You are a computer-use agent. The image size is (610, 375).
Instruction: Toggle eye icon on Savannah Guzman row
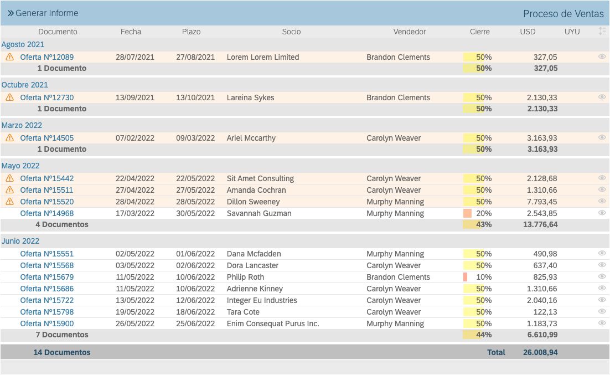tap(602, 213)
